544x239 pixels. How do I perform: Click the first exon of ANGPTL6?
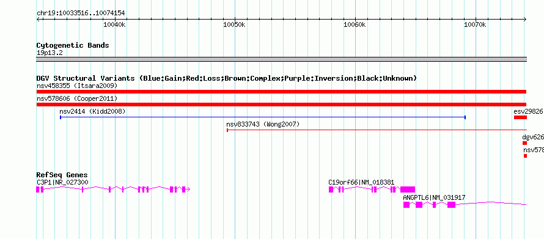click(x=406, y=205)
